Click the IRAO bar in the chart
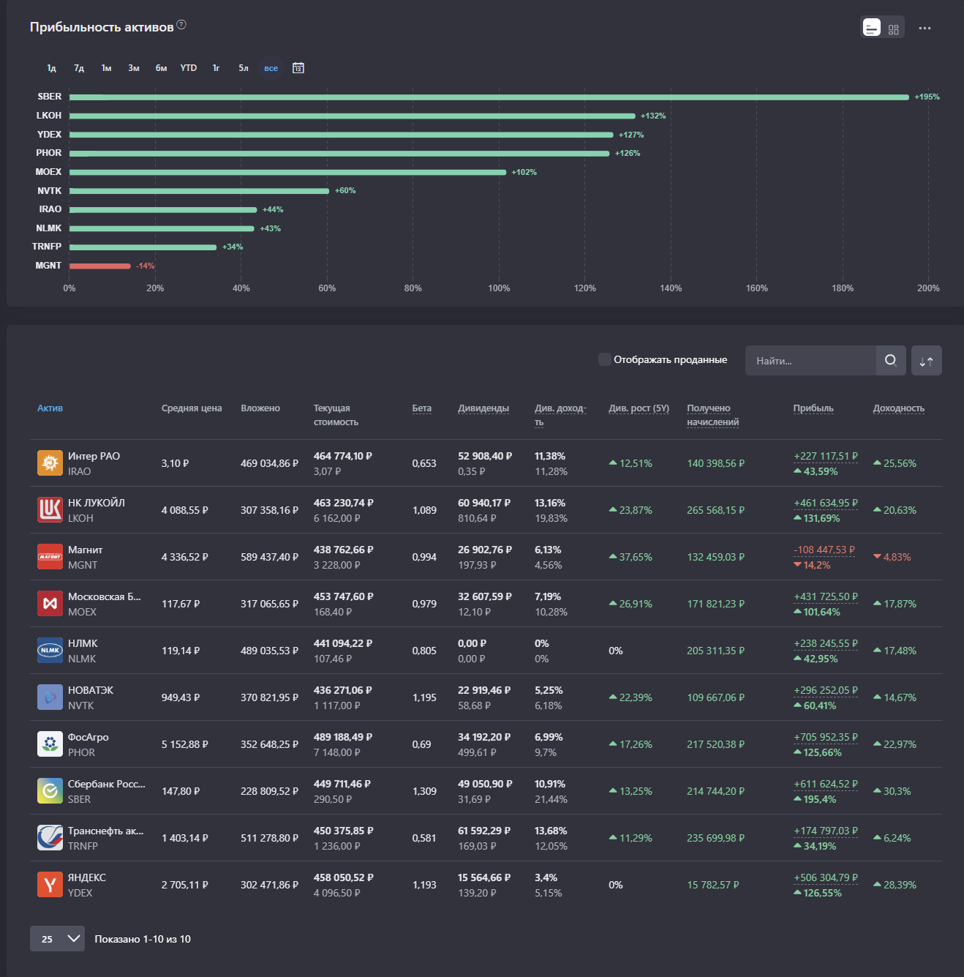Viewport: 964px width, 977px height. pyautogui.click(x=163, y=210)
